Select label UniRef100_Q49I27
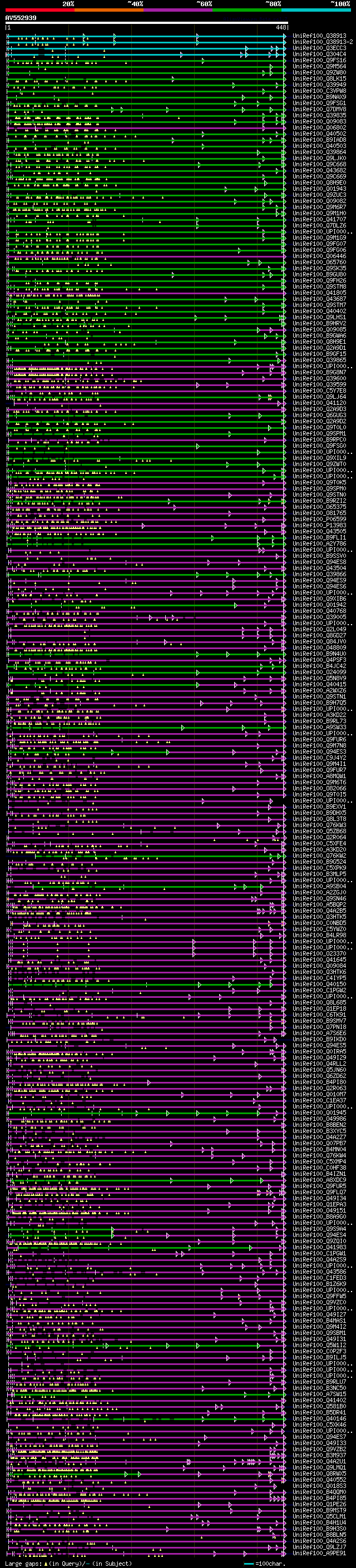 319,1314
